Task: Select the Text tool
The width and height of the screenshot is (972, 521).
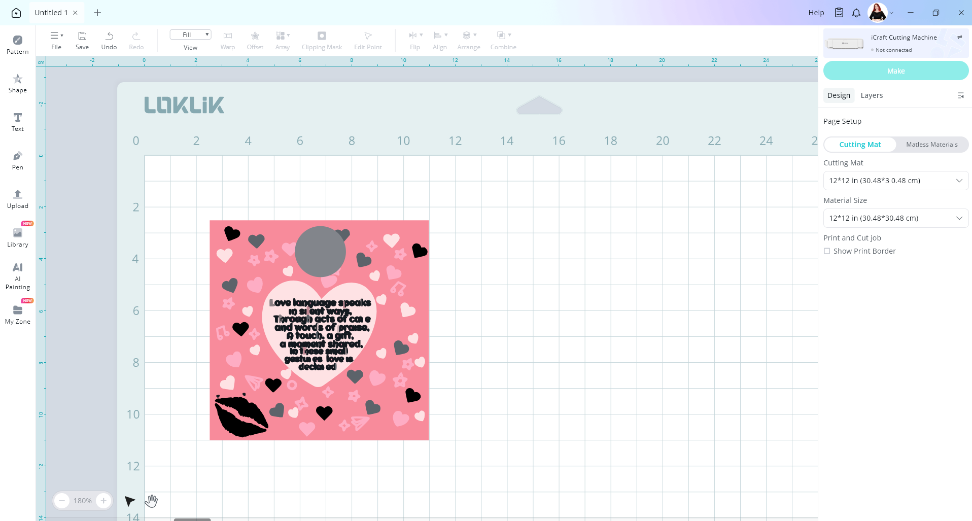Action: click(17, 122)
